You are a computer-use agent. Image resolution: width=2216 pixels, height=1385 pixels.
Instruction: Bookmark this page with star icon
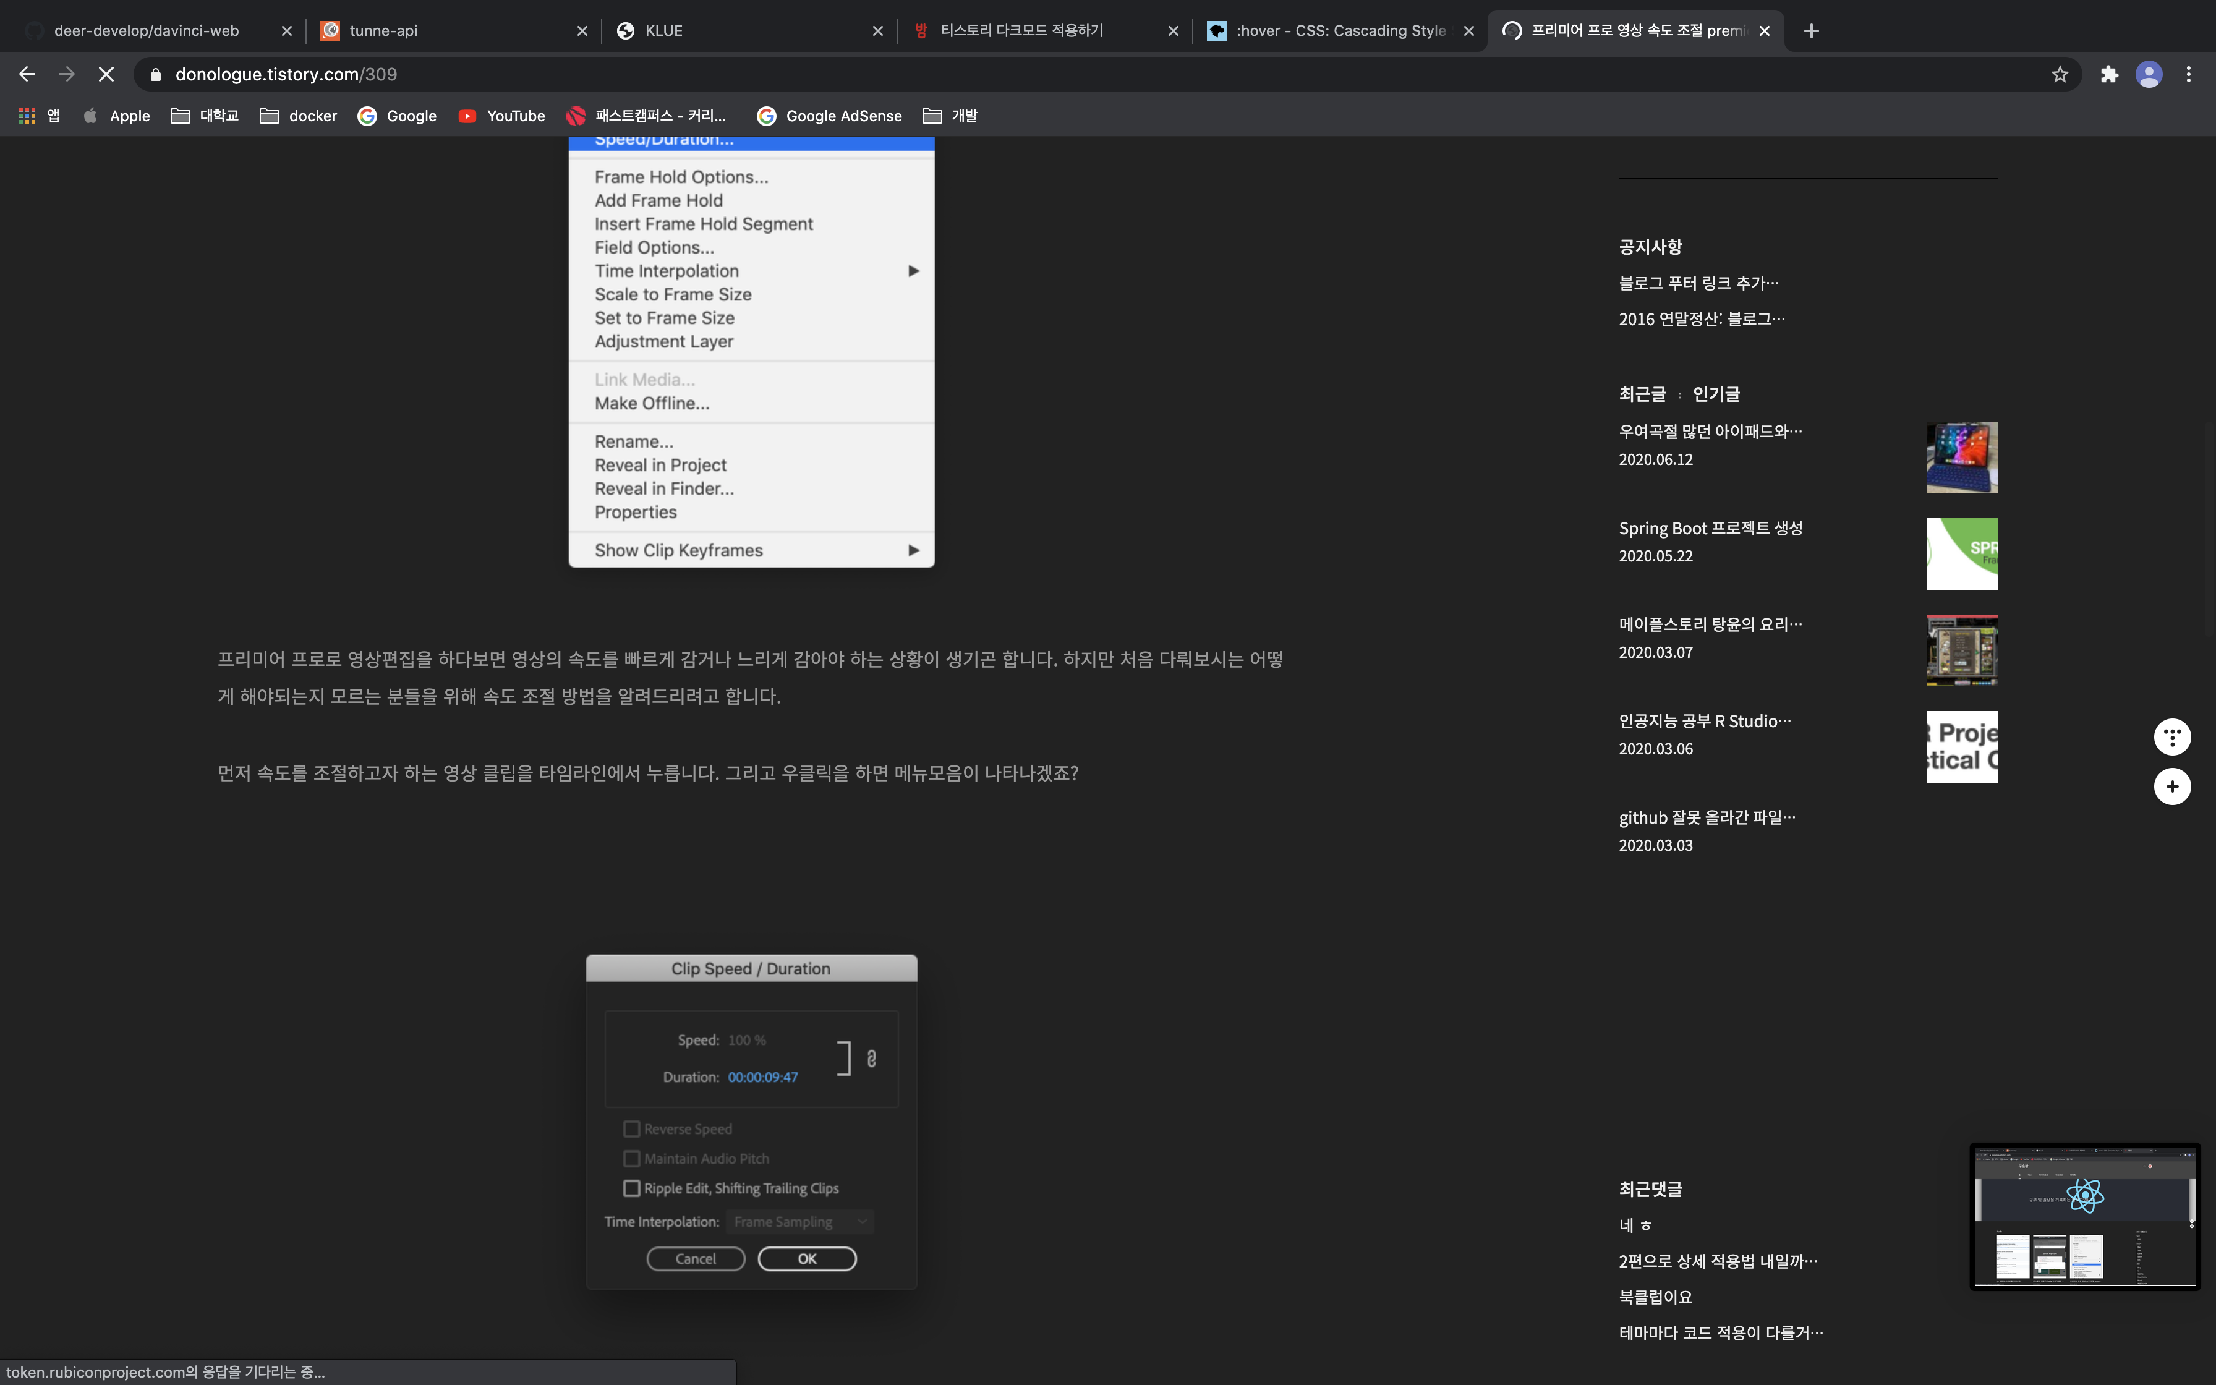tap(2060, 74)
